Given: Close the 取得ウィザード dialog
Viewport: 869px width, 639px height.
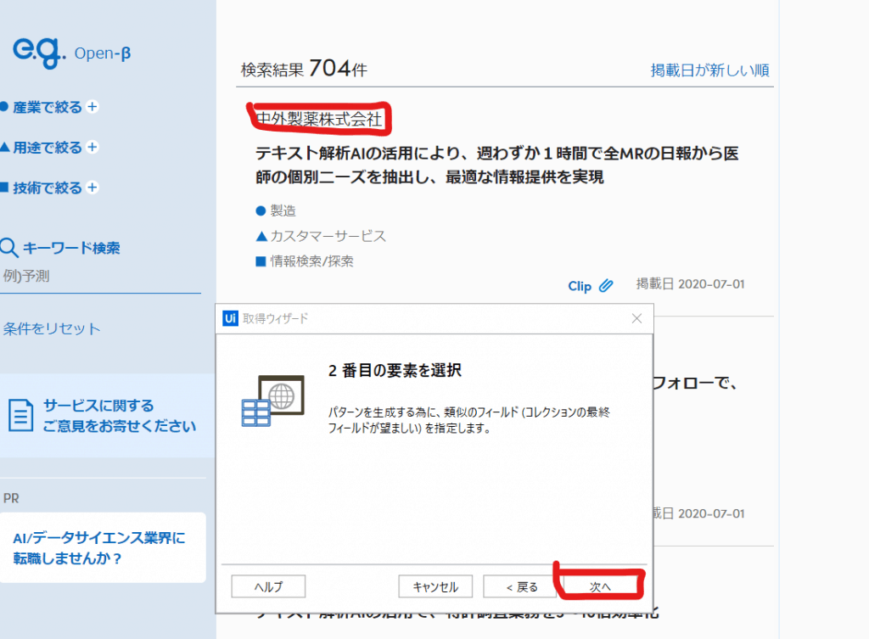Looking at the screenshot, I should tap(637, 318).
